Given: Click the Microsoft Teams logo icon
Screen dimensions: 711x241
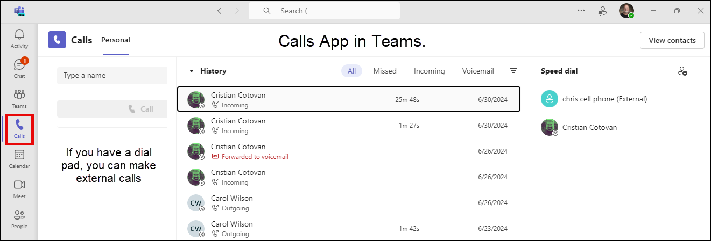Looking at the screenshot, I should click(19, 11).
